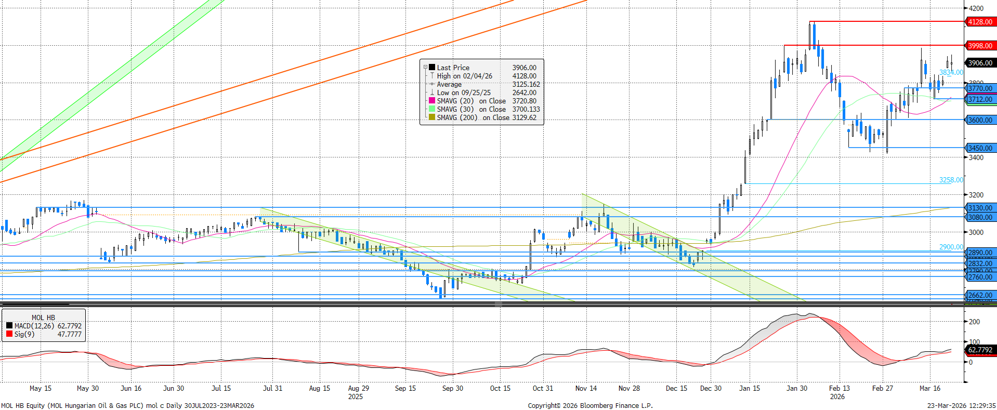This screenshot has height=410, width=997.
Task: Click the black Last Price swatch
Action: [x=431, y=68]
